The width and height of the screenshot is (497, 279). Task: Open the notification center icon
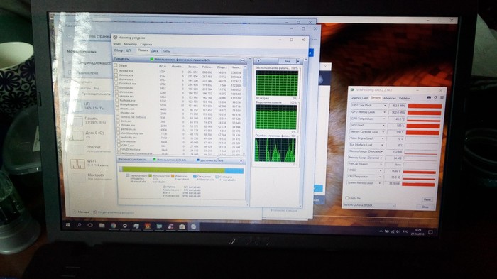point(430,232)
